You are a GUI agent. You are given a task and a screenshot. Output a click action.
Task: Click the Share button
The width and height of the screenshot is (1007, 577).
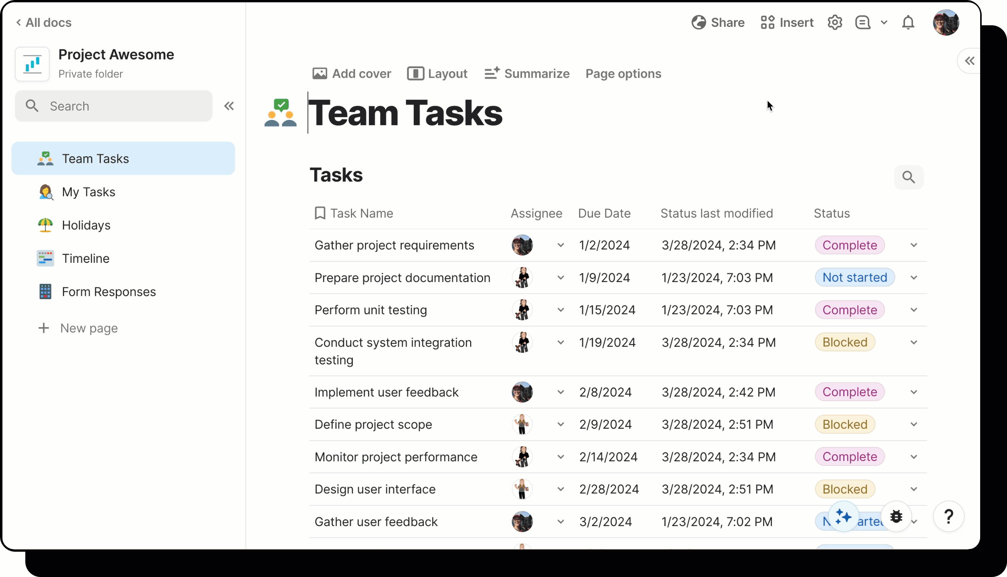point(718,23)
